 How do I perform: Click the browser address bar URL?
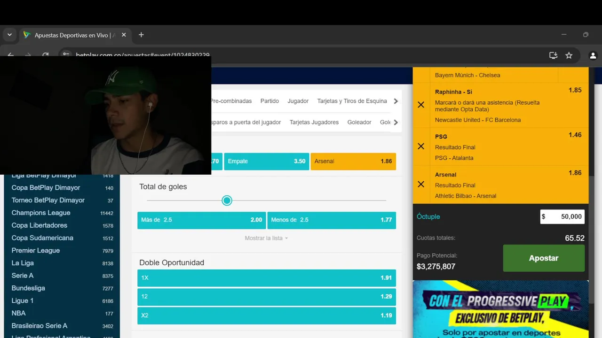click(143, 55)
